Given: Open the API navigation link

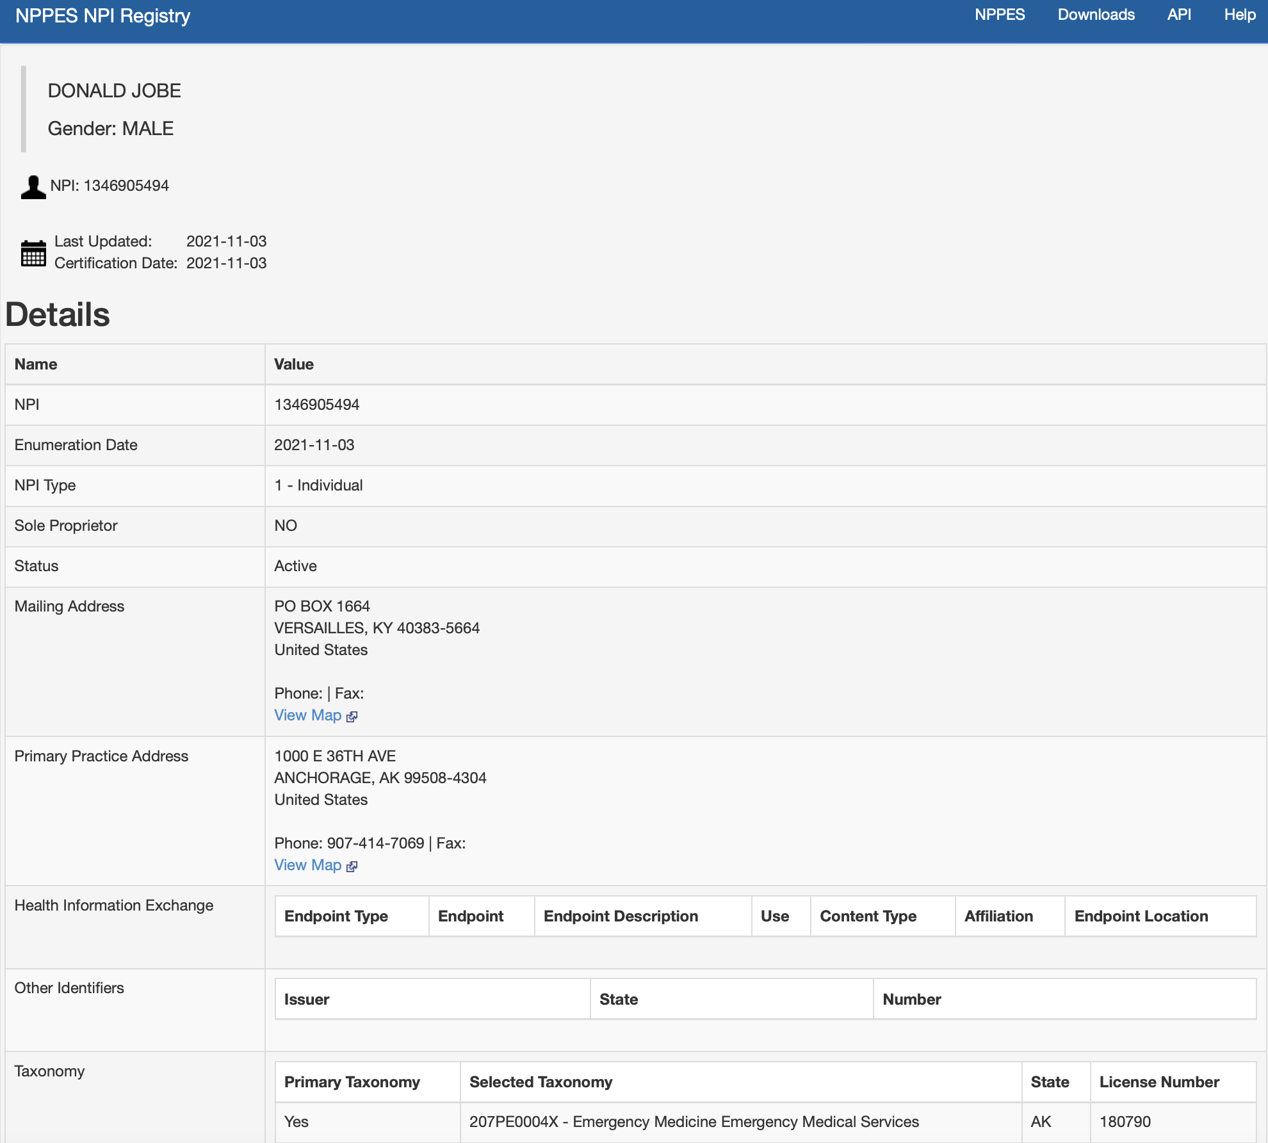Looking at the screenshot, I should 1178,15.
